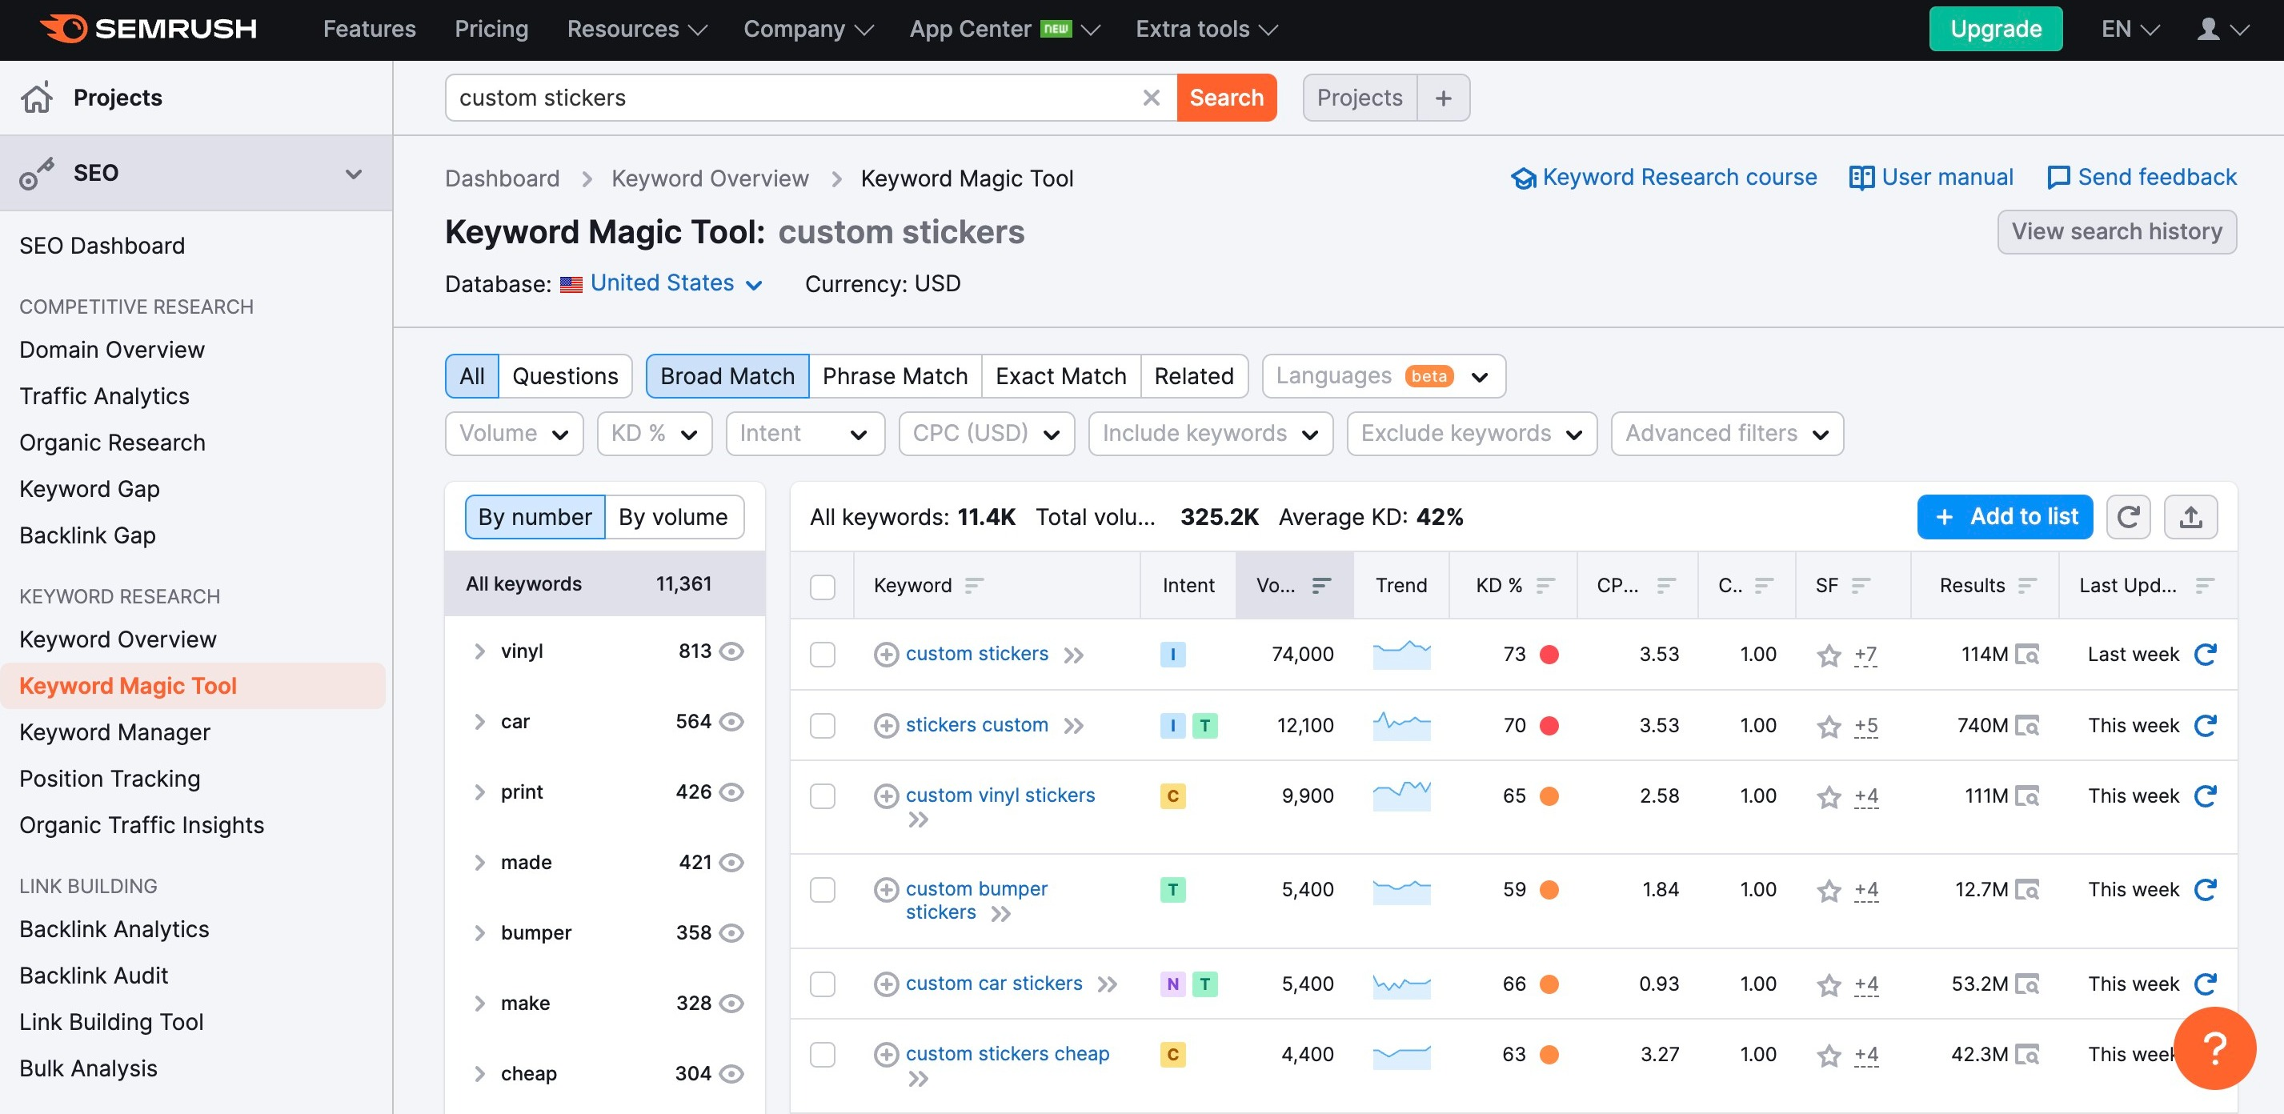Image resolution: width=2284 pixels, height=1114 pixels.
Task: Click double-arrow icon beside 'custom stickers' keyword
Action: (1074, 655)
